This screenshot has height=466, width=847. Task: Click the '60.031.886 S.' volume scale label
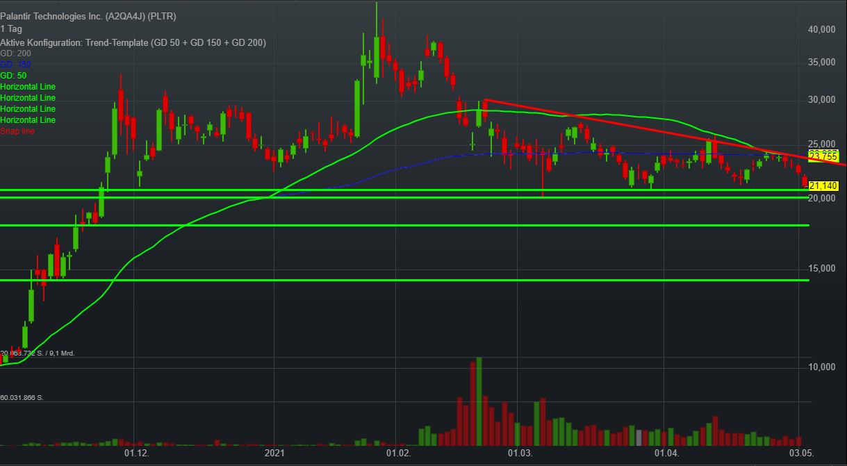22,398
